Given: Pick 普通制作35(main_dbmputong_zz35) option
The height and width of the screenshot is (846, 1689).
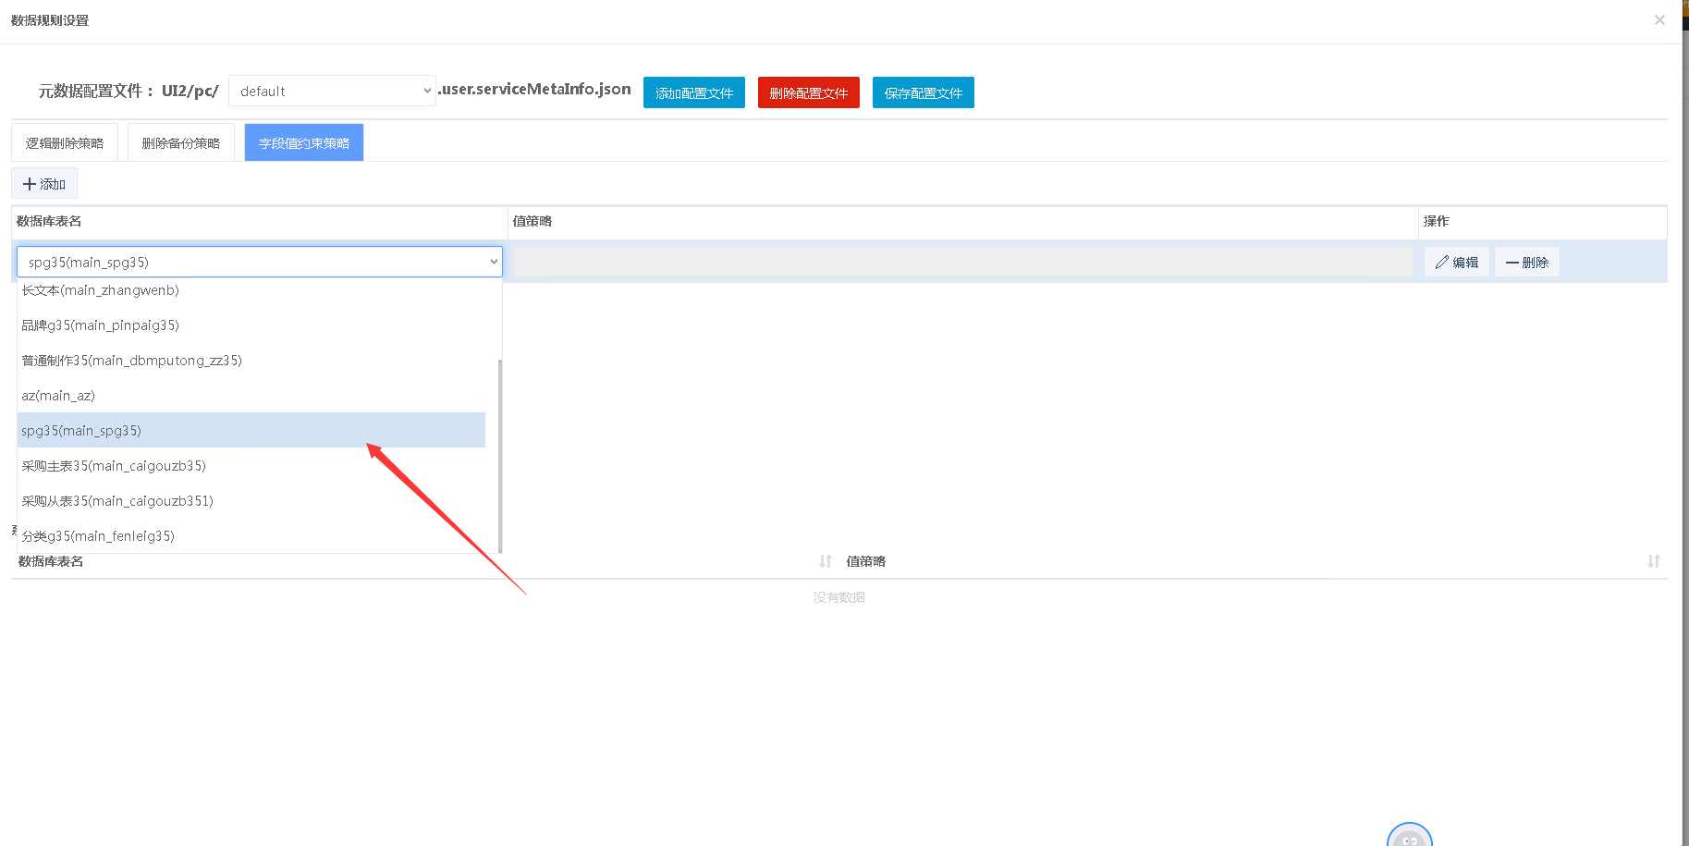Looking at the screenshot, I should pos(131,361).
